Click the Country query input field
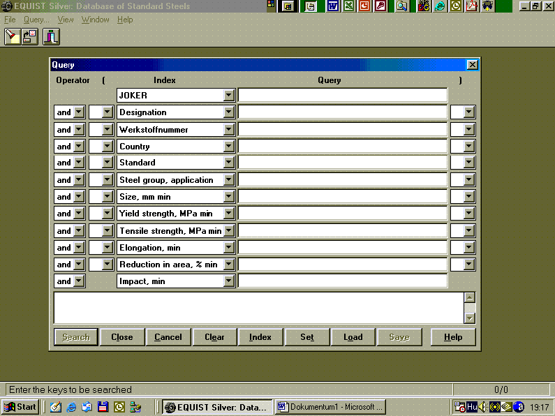The image size is (555, 416). point(343,146)
